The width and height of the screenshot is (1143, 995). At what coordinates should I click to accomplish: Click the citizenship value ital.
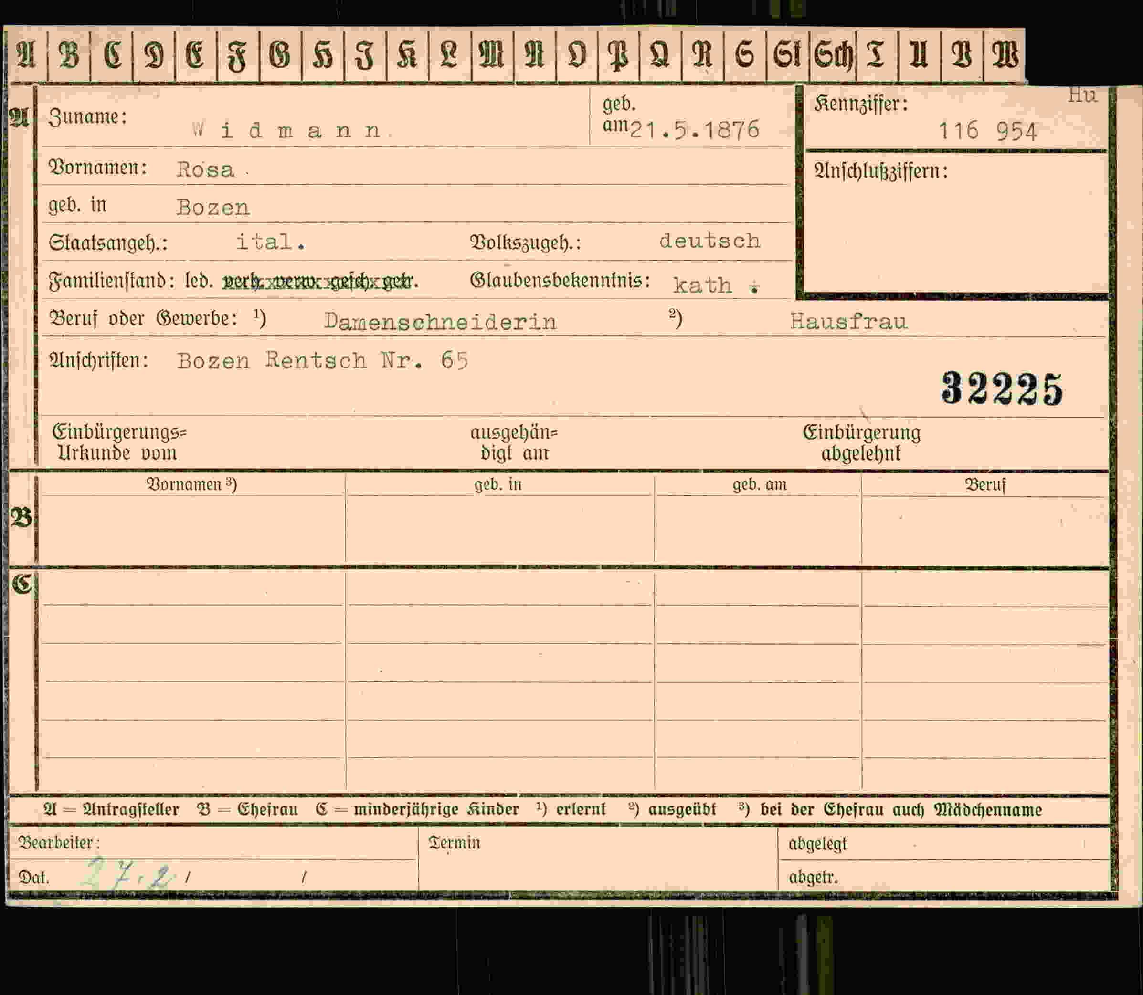[271, 242]
